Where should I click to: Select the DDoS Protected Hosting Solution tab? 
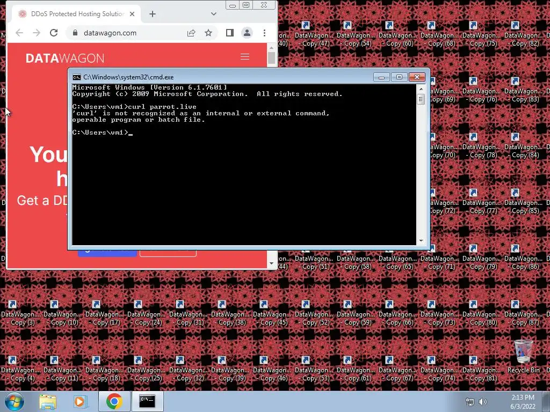click(x=76, y=14)
